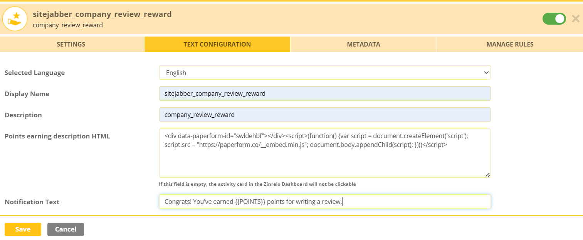The height and width of the screenshot is (240, 583).
Task: Click the company_review_reward subtitle in header
Action: [68, 25]
